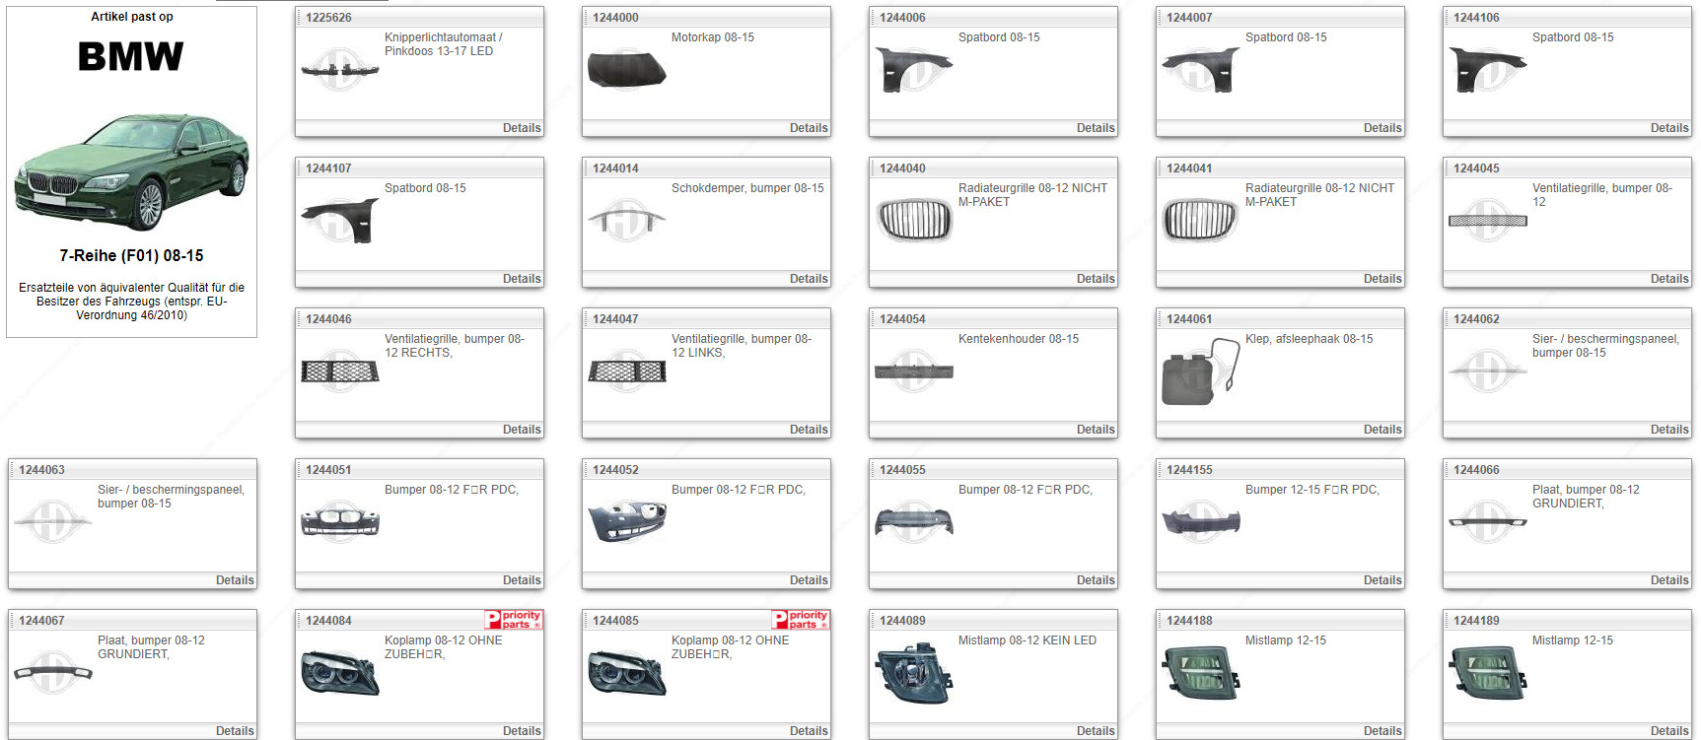
Task: Click the priority parts badge on 1244085
Action: point(801,620)
